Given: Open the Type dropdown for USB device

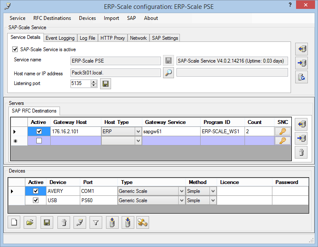Looking at the screenshot, I should pyautogui.click(x=182, y=200).
